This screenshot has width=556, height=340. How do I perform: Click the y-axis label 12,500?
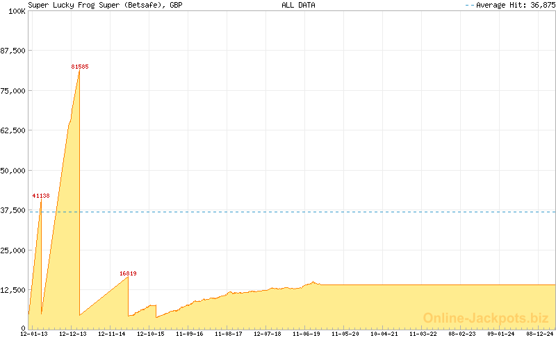(x=13, y=290)
